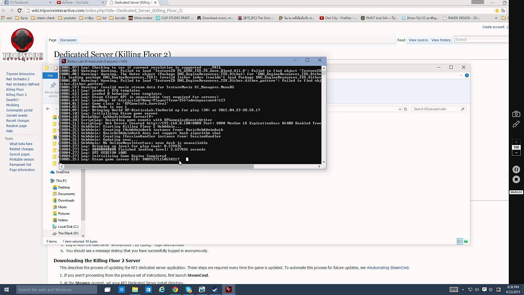Click the console horizontal scrollbar thumb
The height and width of the screenshot is (295, 524).
(159, 166)
